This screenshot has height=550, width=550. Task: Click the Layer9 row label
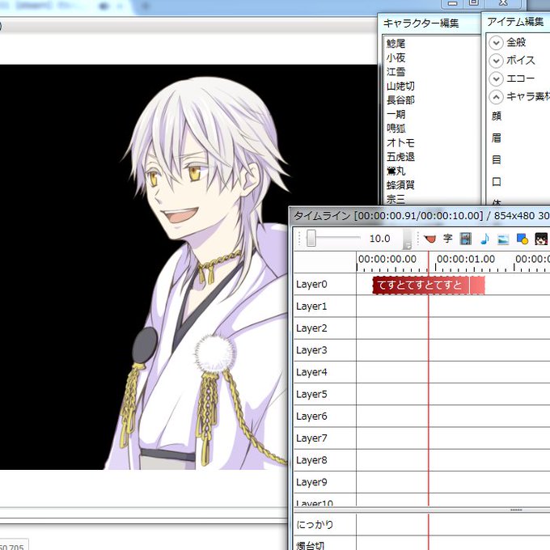[311, 482]
